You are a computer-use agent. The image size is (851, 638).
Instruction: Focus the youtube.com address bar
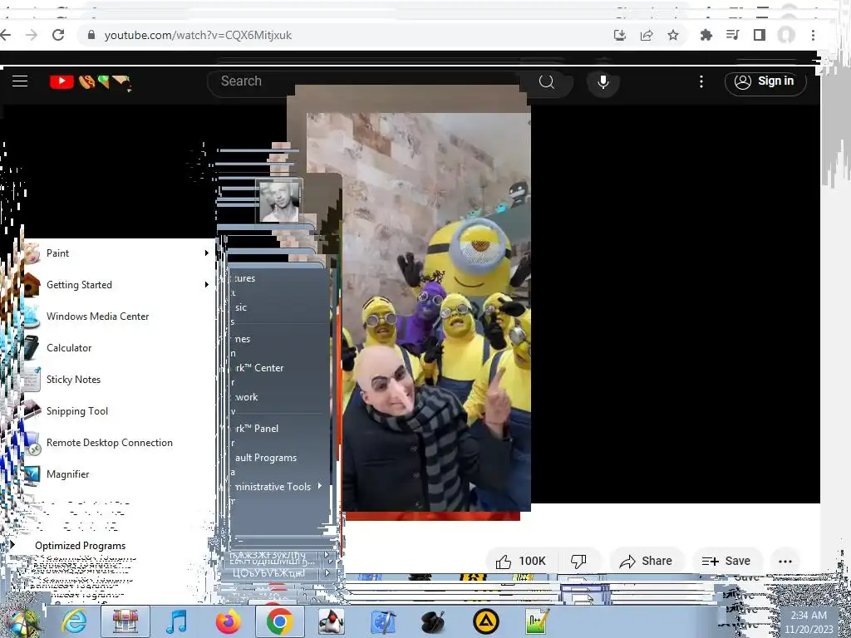347,35
